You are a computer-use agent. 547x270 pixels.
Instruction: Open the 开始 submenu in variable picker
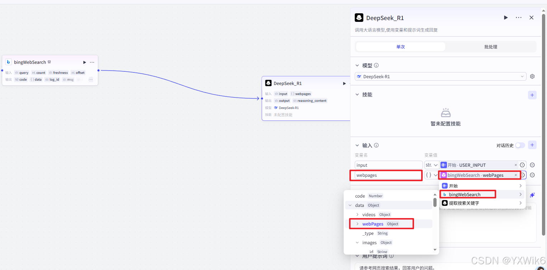click(x=482, y=186)
